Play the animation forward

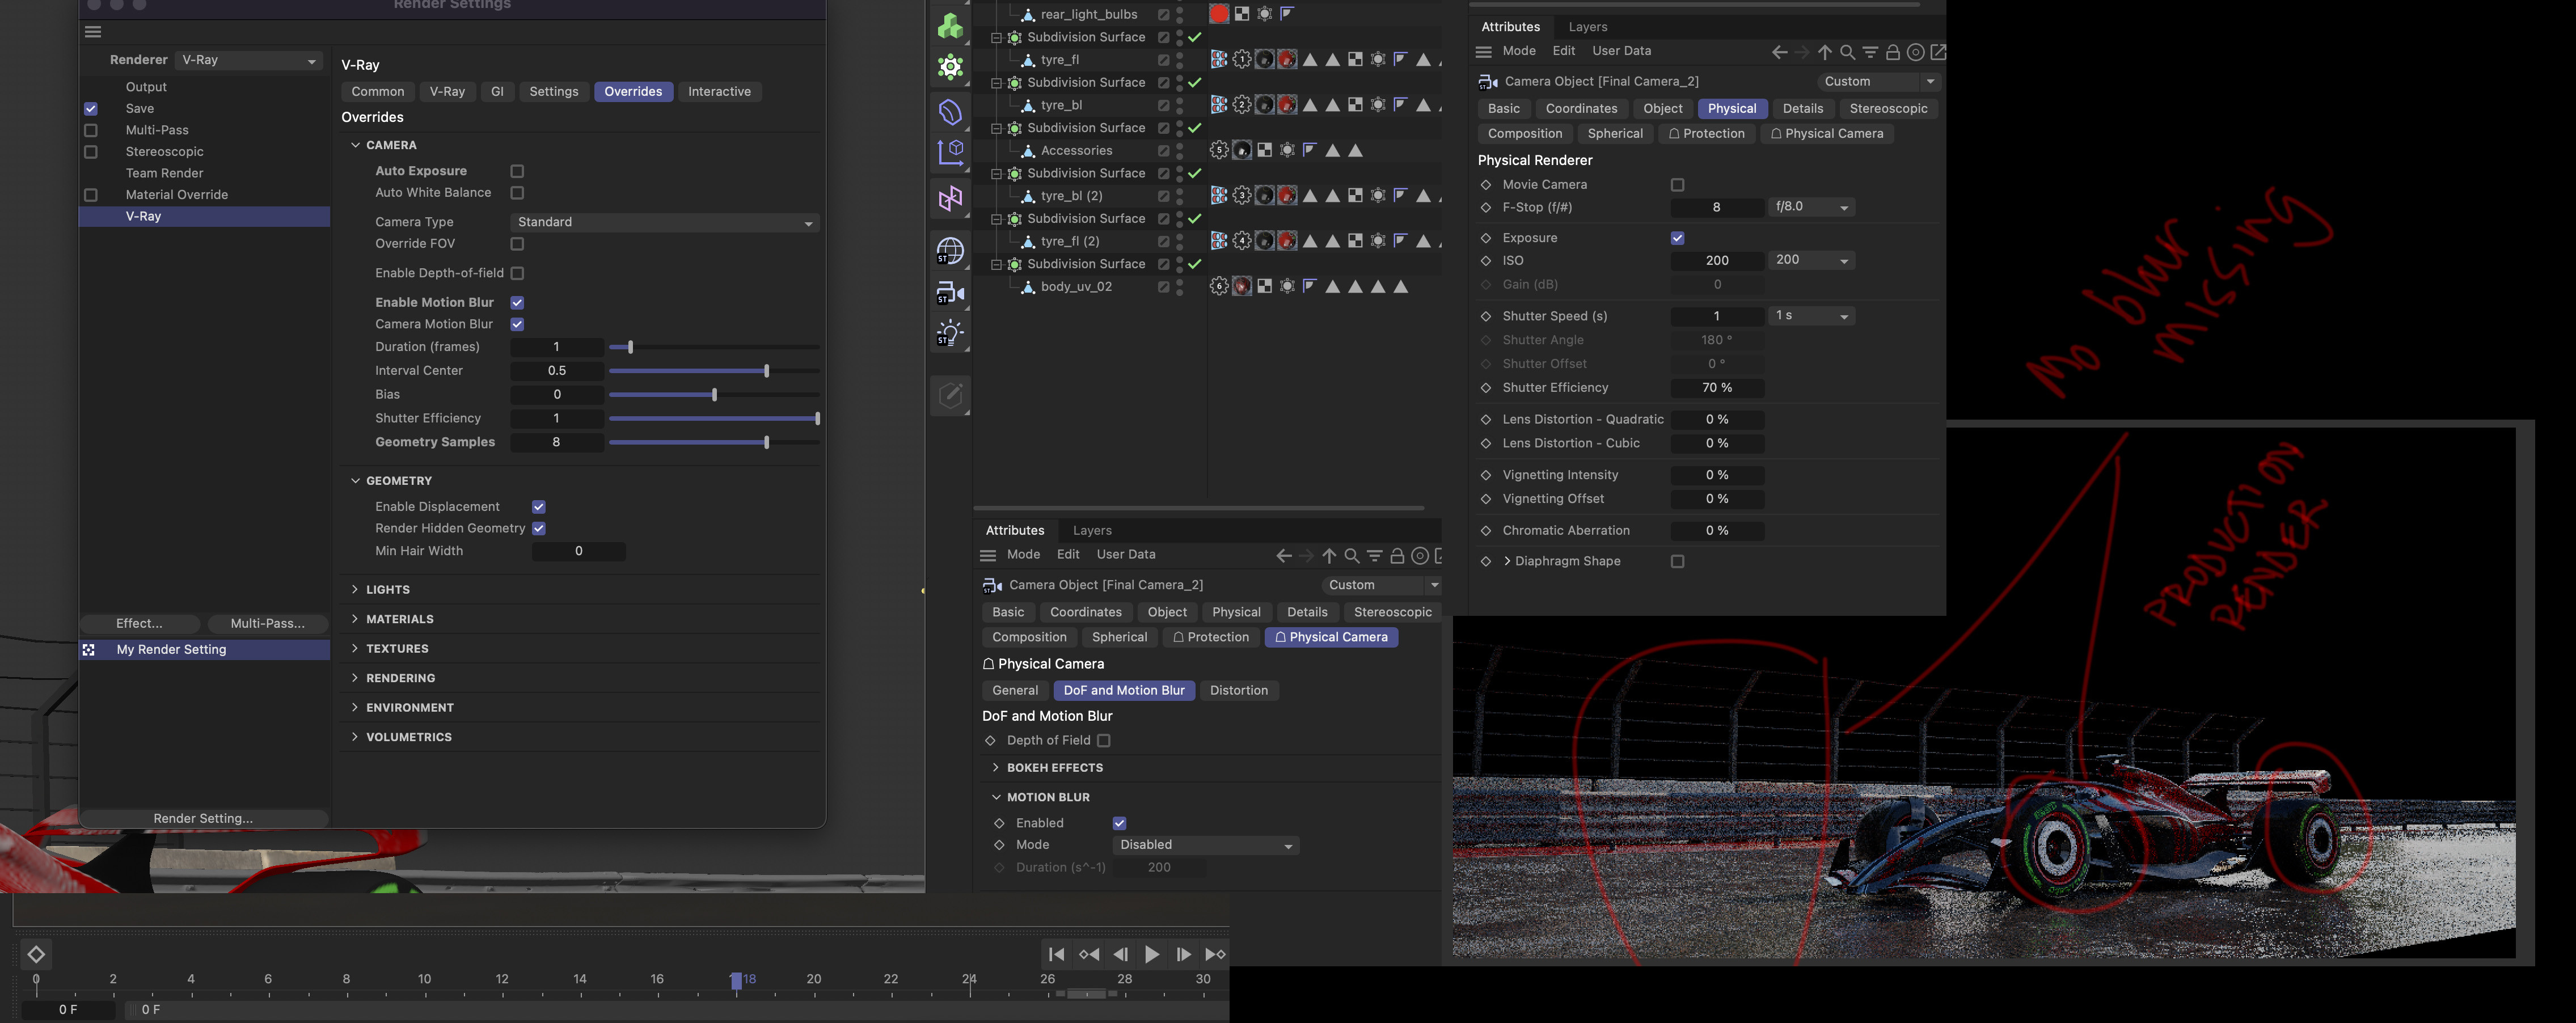point(1151,954)
